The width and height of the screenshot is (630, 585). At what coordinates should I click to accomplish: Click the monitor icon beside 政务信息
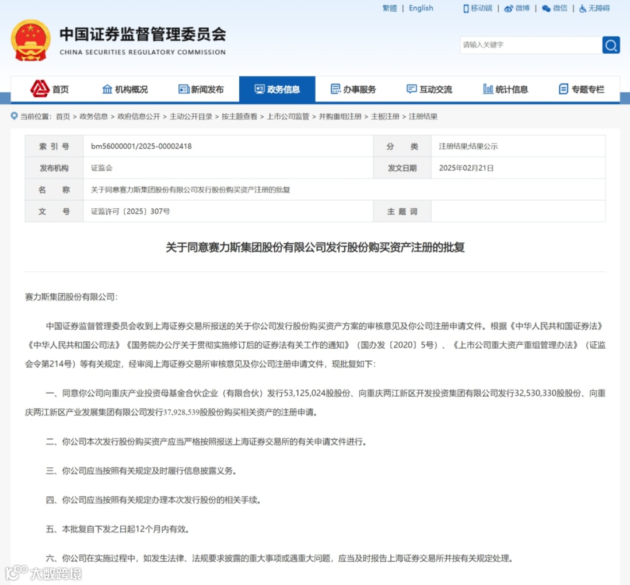[x=260, y=89]
